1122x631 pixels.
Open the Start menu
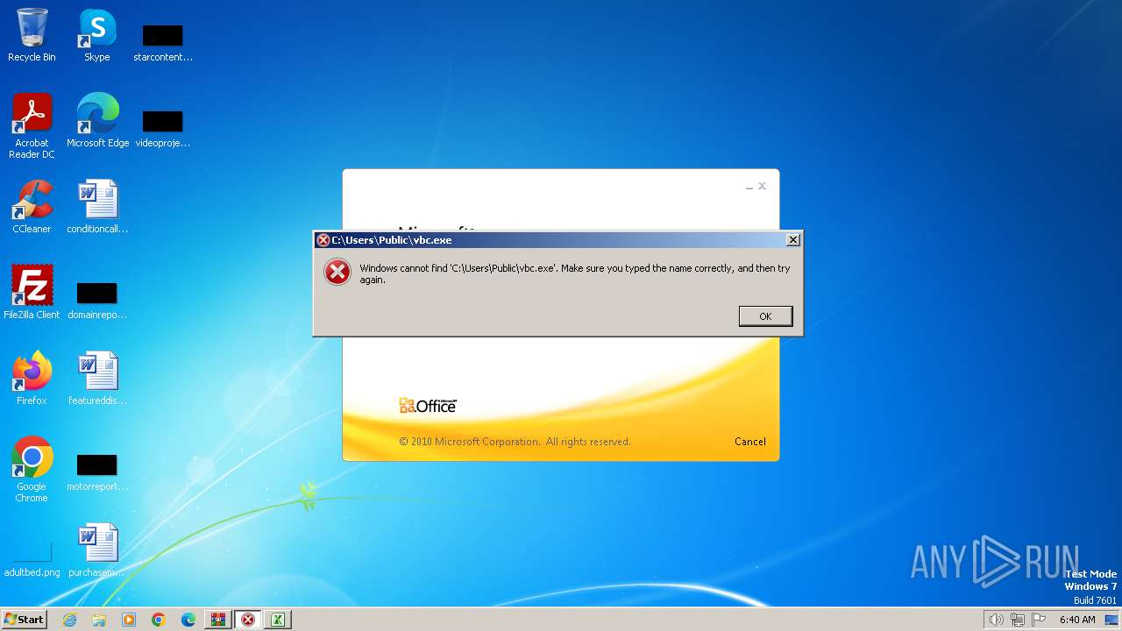coord(24,620)
